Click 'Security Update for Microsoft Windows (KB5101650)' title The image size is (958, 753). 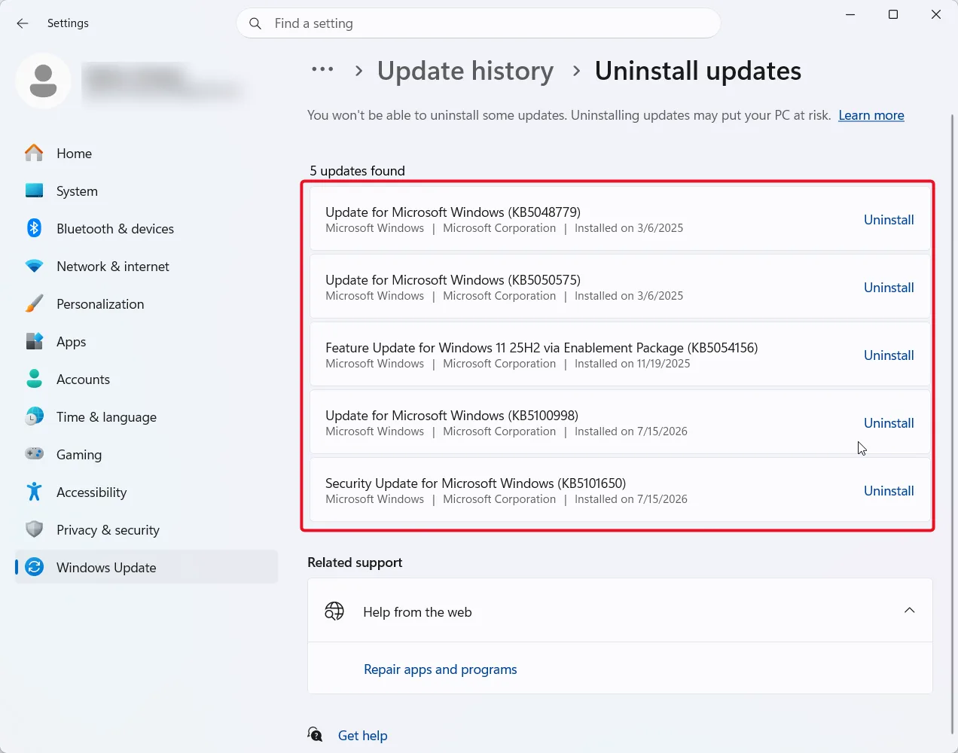pos(475,483)
